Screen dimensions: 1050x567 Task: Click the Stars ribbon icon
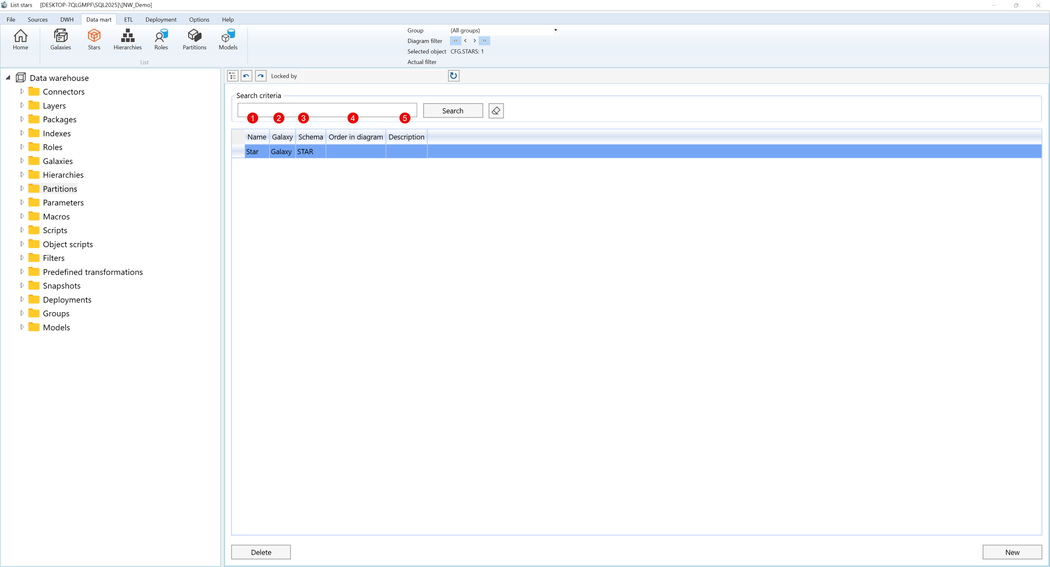click(x=94, y=39)
